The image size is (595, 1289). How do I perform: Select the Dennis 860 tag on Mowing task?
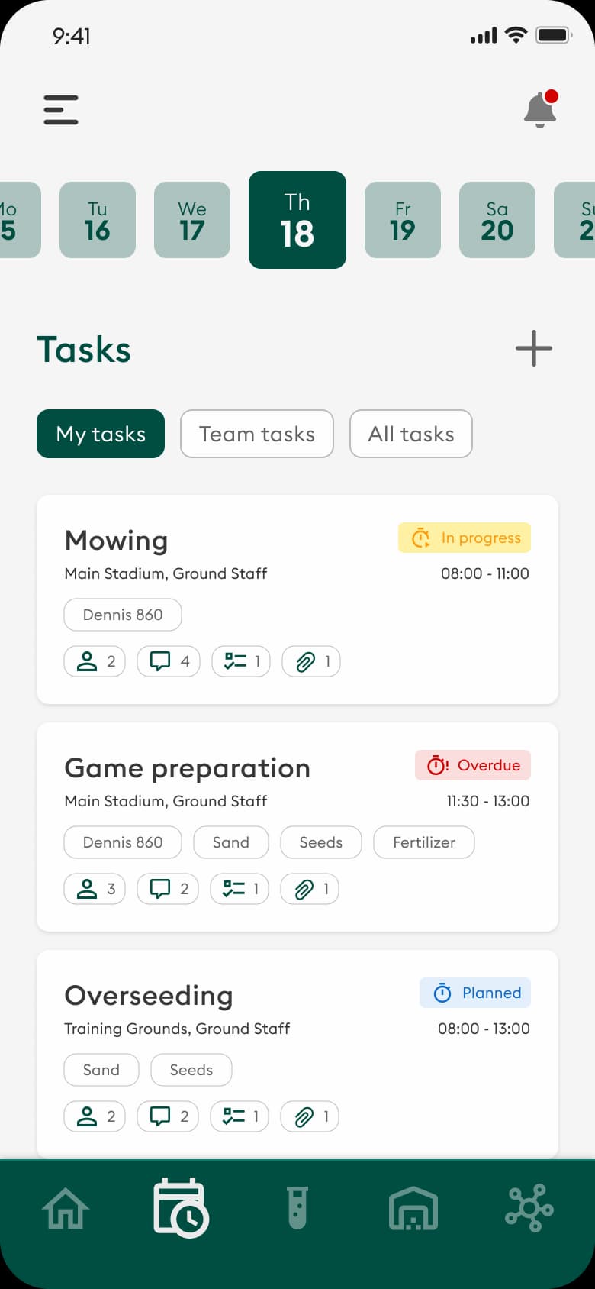coord(122,614)
